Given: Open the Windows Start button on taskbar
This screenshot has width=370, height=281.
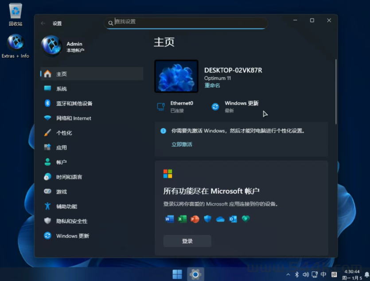Looking at the screenshot, I should tap(177, 274).
